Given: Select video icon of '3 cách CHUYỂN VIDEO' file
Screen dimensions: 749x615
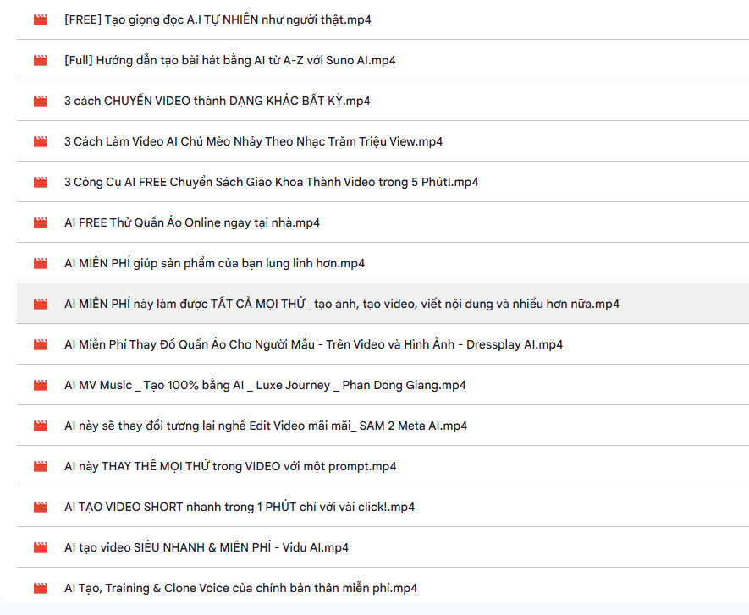Looking at the screenshot, I should pos(41,101).
